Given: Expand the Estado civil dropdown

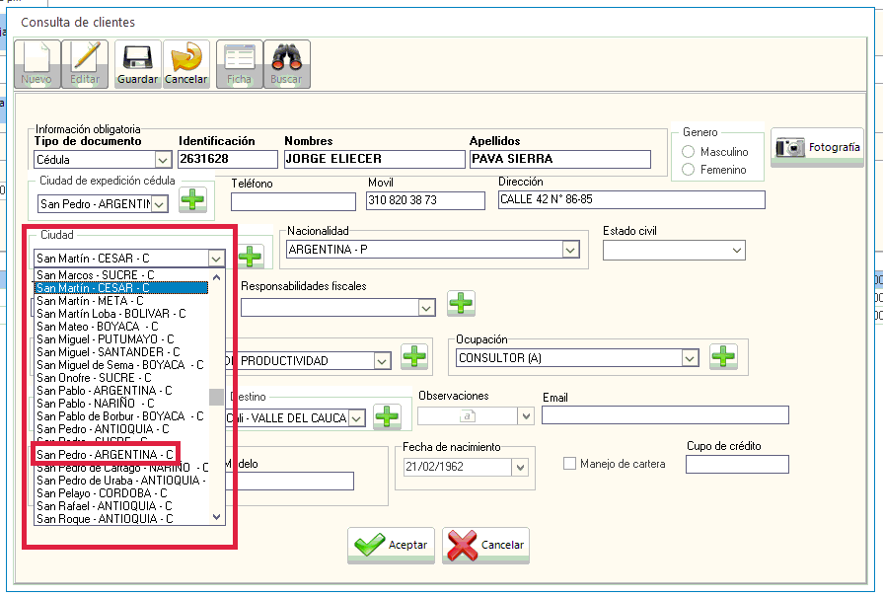Looking at the screenshot, I should [737, 251].
